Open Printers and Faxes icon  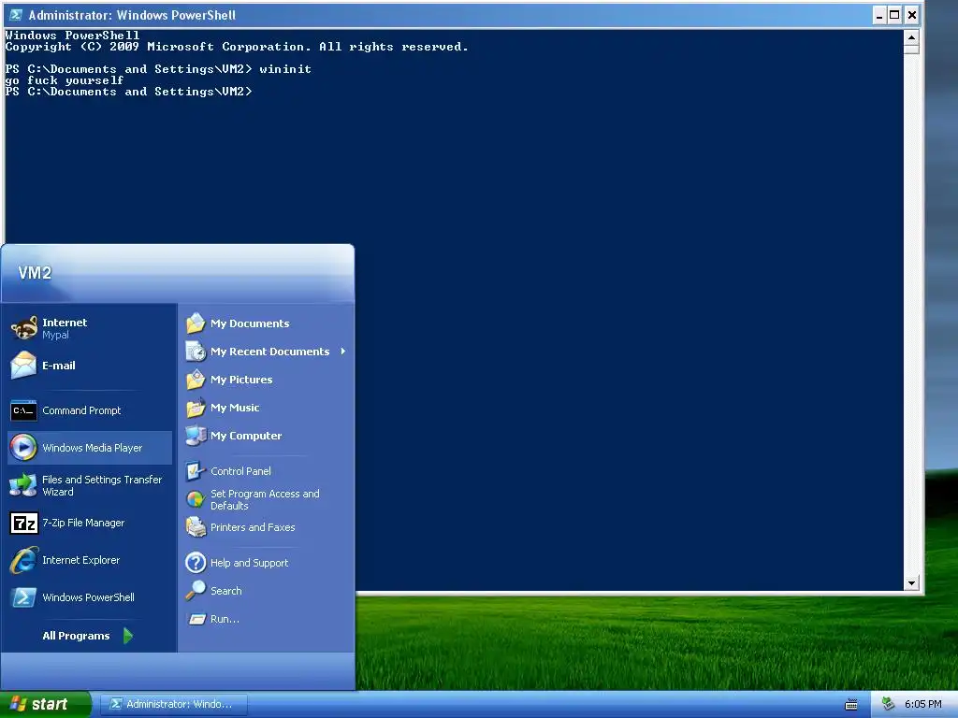(x=196, y=527)
